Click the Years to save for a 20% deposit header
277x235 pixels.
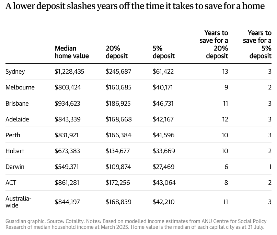214,44
